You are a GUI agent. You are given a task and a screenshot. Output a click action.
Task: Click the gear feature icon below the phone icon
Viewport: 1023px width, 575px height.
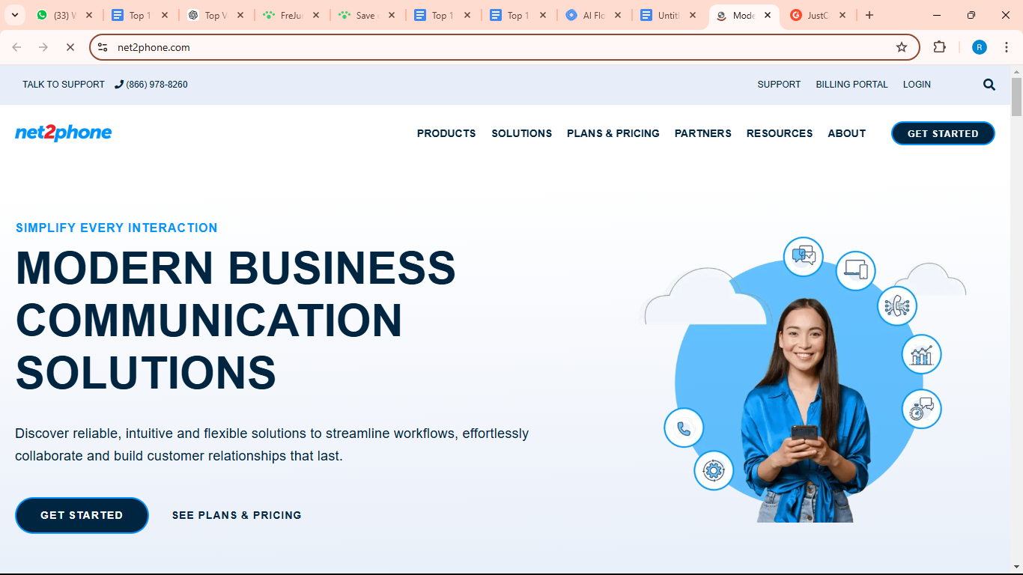(714, 471)
